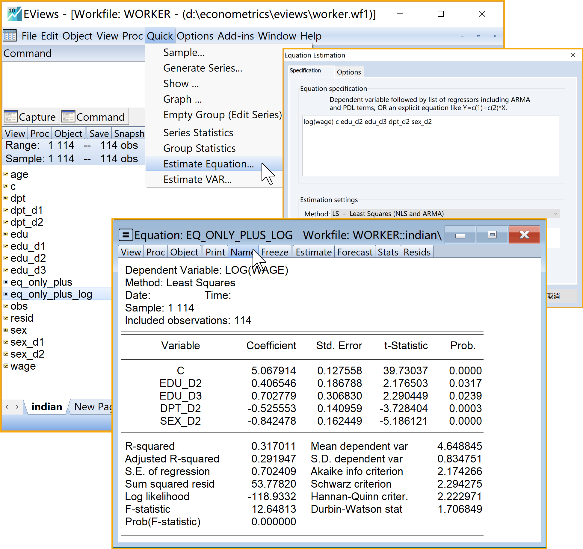Click the coefficient vector c icon
Screen dimensions: 583x549
(6, 186)
